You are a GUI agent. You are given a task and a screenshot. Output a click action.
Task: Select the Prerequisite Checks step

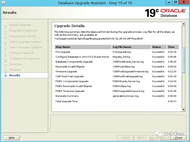[x=22, y=36]
